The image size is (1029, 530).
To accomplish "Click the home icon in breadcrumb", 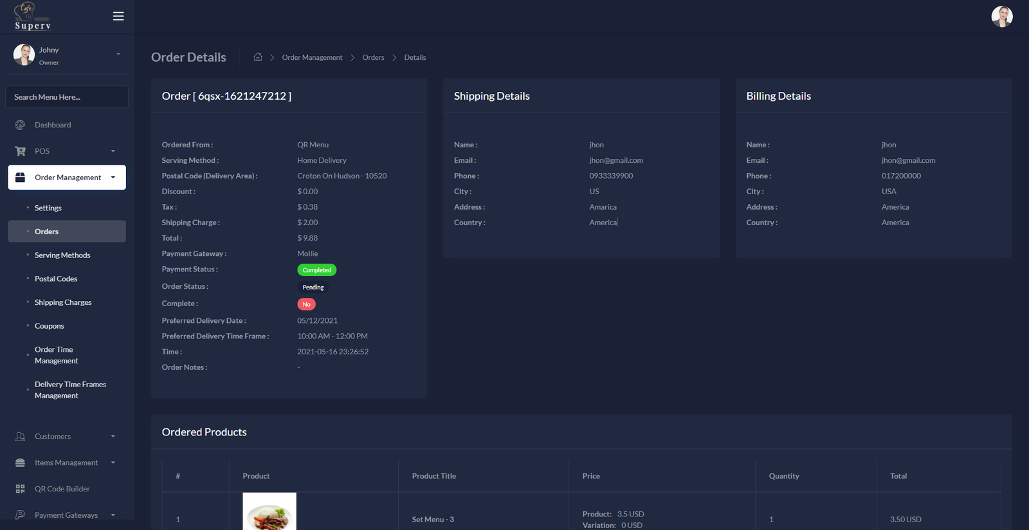I will pos(258,57).
